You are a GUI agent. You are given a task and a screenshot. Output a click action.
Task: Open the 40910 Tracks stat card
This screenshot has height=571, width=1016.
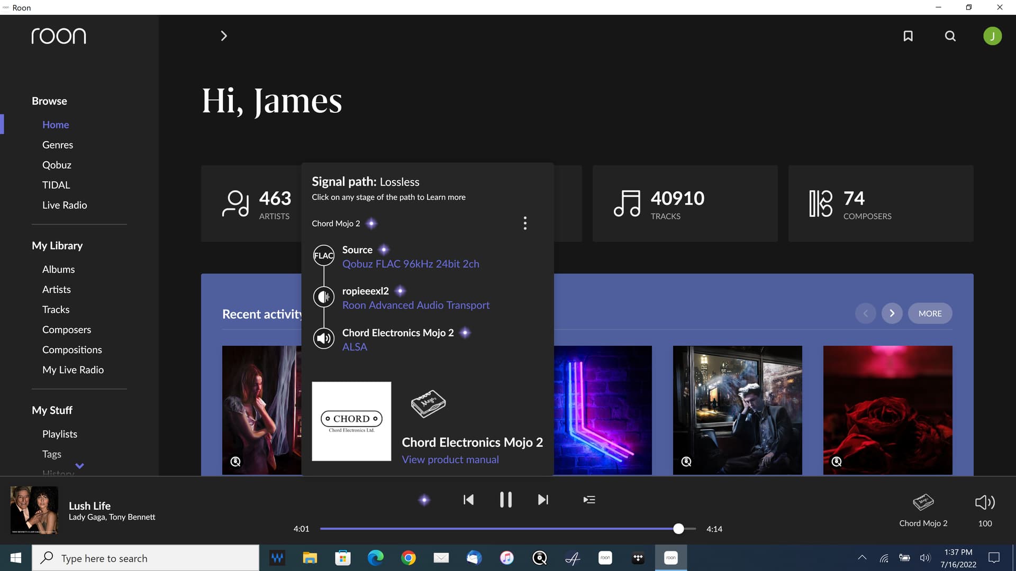[x=685, y=204]
